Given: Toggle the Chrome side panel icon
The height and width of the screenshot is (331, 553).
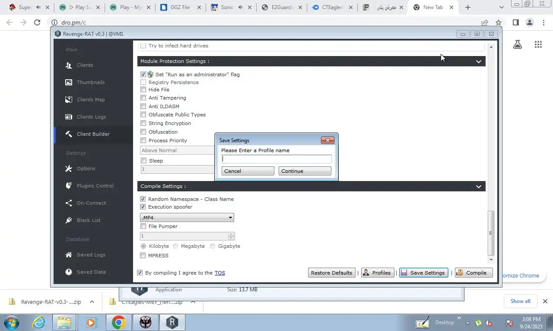Looking at the screenshot, I should click(515, 22).
